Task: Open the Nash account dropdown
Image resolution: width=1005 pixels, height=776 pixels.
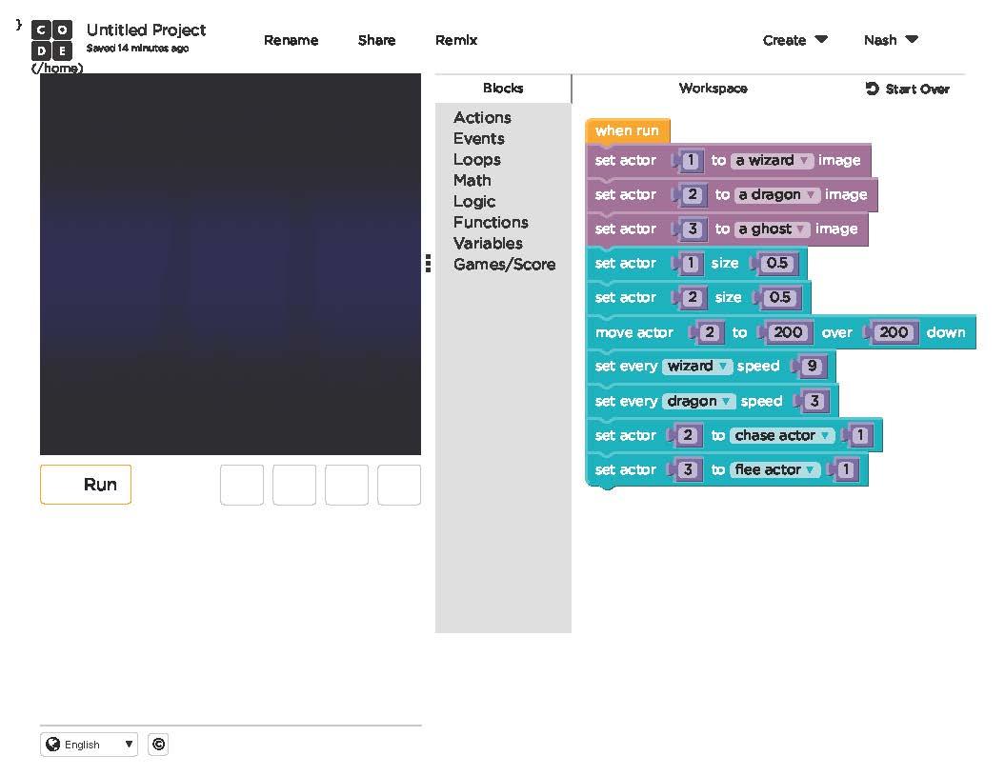Action: tap(891, 40)
